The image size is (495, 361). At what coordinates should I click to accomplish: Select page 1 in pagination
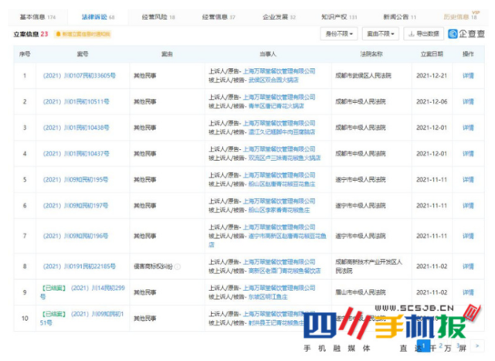423,346
